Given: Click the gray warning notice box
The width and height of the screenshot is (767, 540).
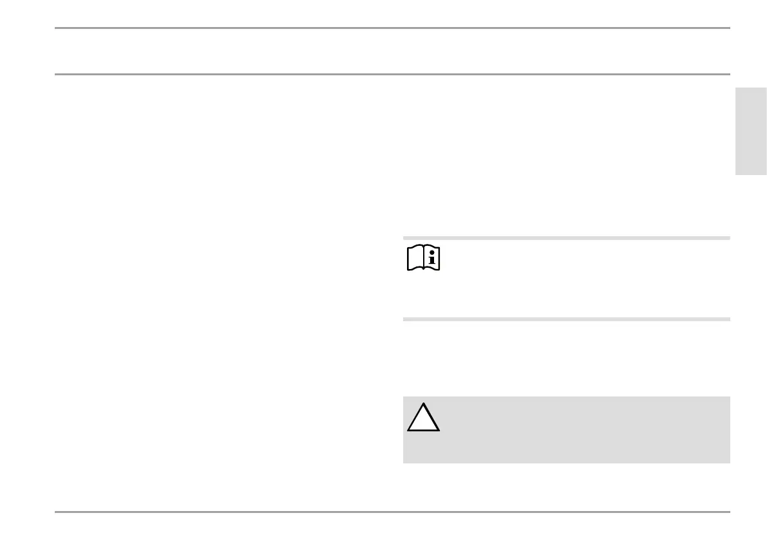Looking at the screenshot, I should point(567,429).
